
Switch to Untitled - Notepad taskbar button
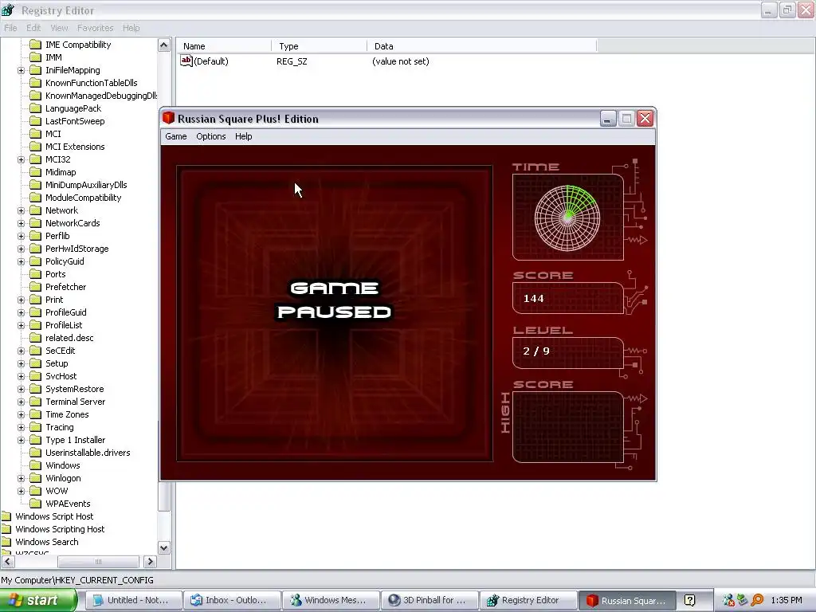pyautogui.click(x=133, y=601)
